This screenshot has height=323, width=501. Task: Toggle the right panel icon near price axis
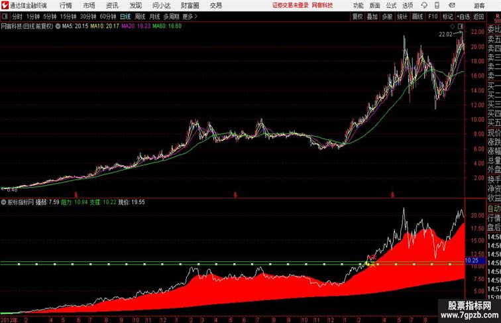[461, 27]
